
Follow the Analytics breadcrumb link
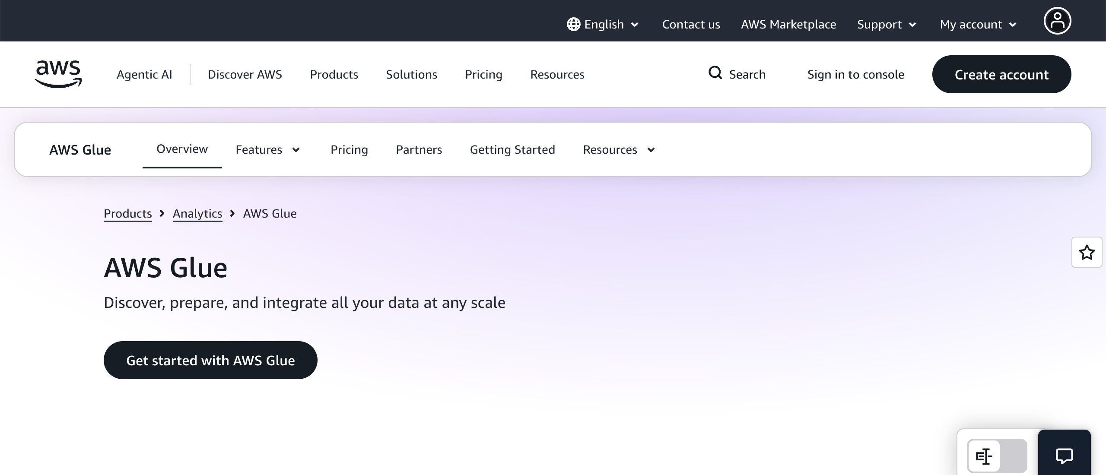[x=197, y=213]
